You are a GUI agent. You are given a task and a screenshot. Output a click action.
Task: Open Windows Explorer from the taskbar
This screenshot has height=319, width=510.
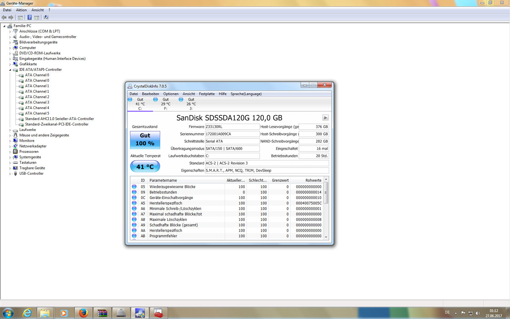pos(45,313)
